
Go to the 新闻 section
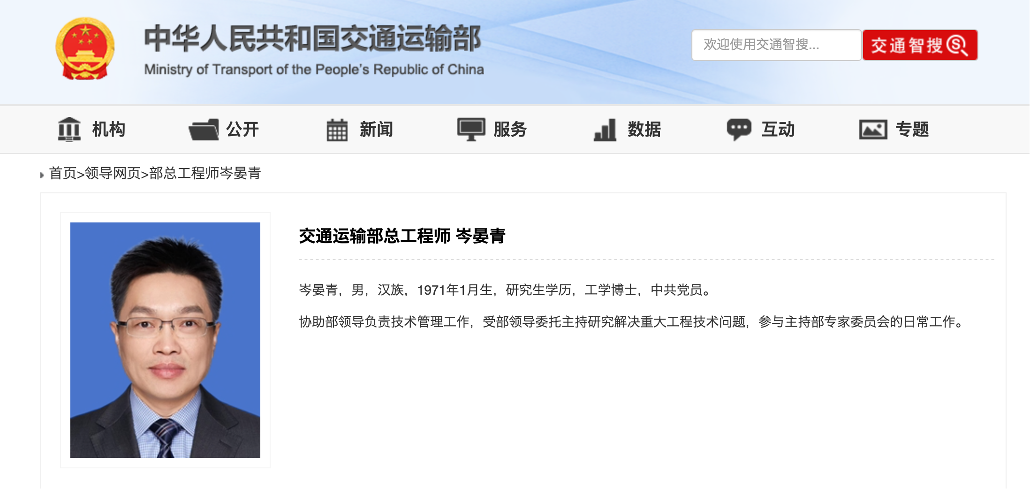pos(376,130)
